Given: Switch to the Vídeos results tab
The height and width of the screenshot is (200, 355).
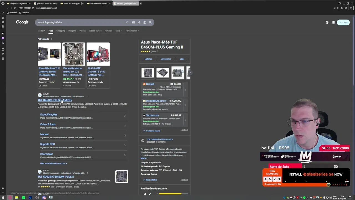Looking at the screenshot, I should (82, 31).
